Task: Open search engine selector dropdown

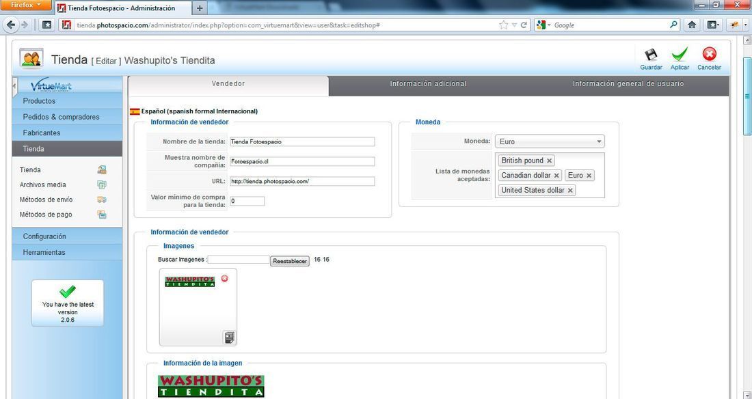Action: pyautogui.click(x=544, y=25)
